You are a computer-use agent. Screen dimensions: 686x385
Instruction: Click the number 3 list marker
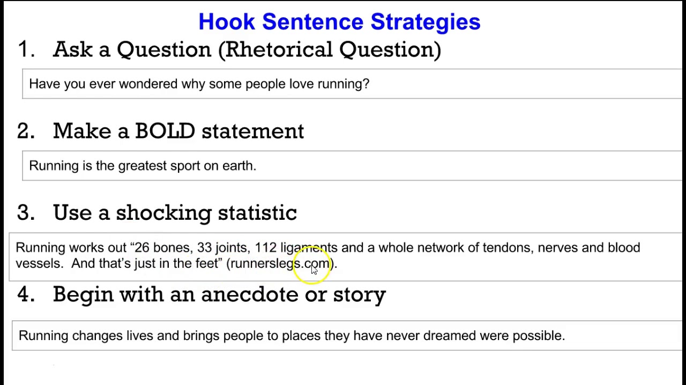[x=25, y=213]
